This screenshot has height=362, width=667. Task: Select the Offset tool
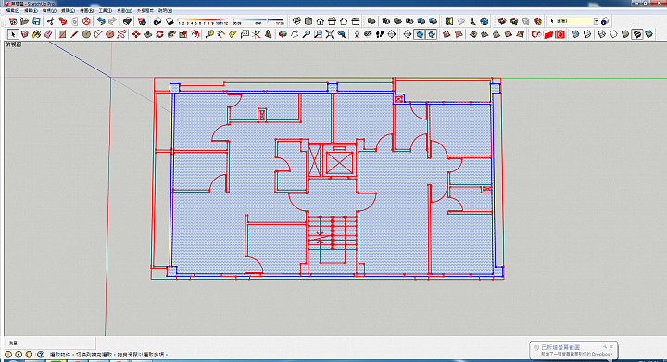(195, 34)
